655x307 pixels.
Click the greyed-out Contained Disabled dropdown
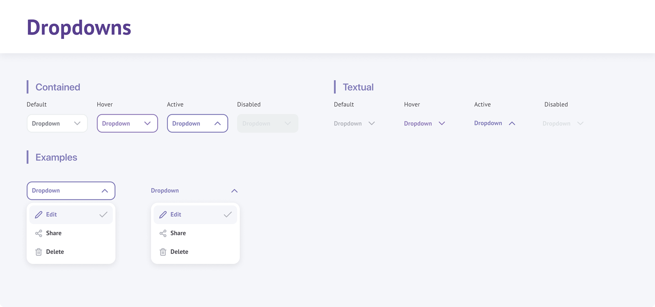(268, 123)
